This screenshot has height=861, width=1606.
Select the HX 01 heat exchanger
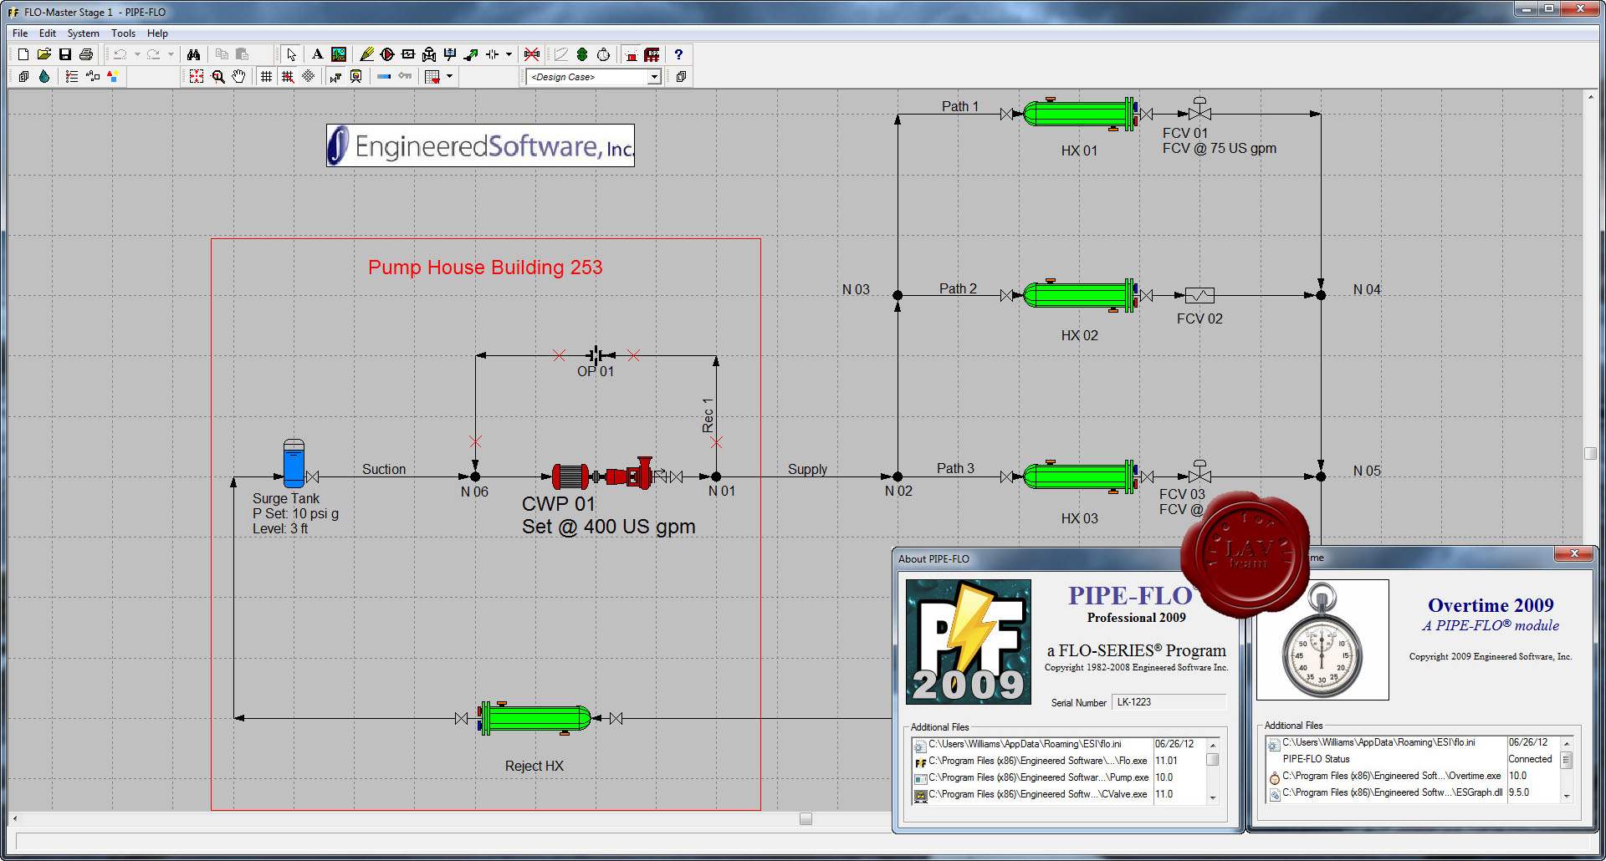point(1080,114)
